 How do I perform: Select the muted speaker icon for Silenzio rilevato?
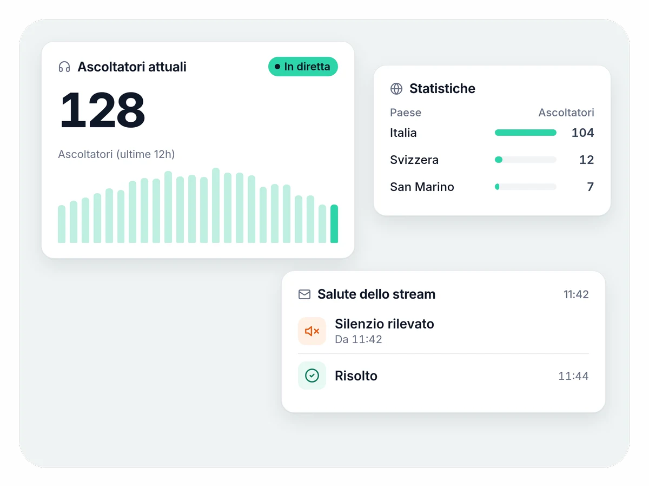(x=312, y=331)
